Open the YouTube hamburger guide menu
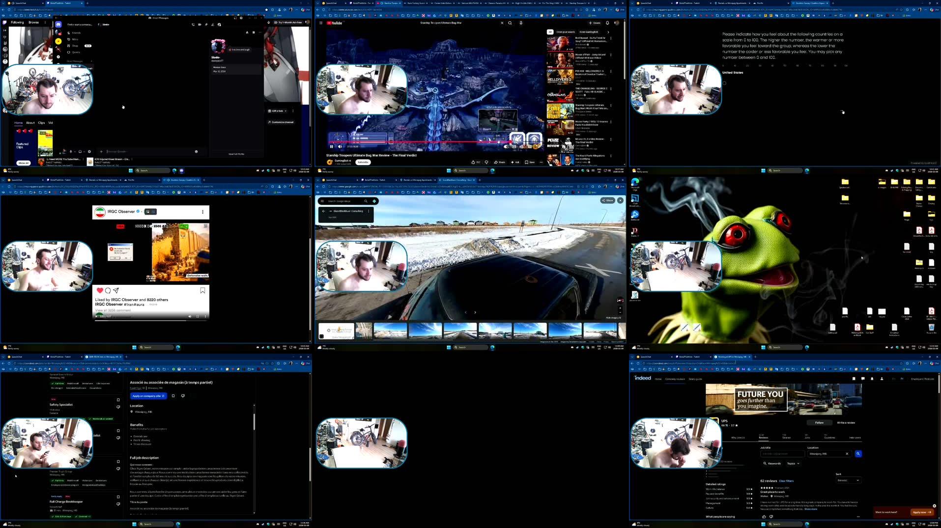The image size is (941, 528). click(x=321, y=23)
